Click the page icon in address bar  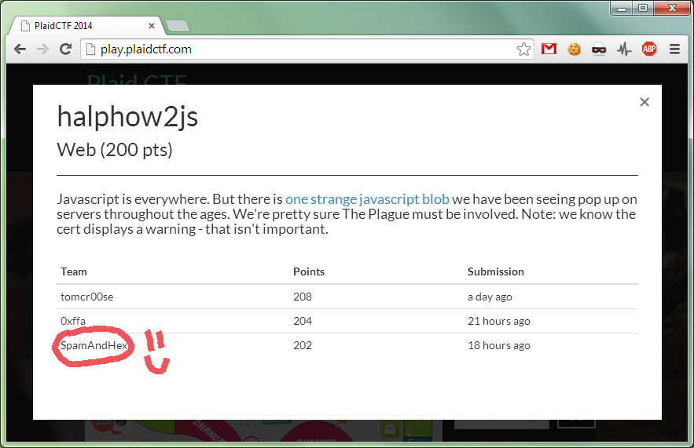90,49
